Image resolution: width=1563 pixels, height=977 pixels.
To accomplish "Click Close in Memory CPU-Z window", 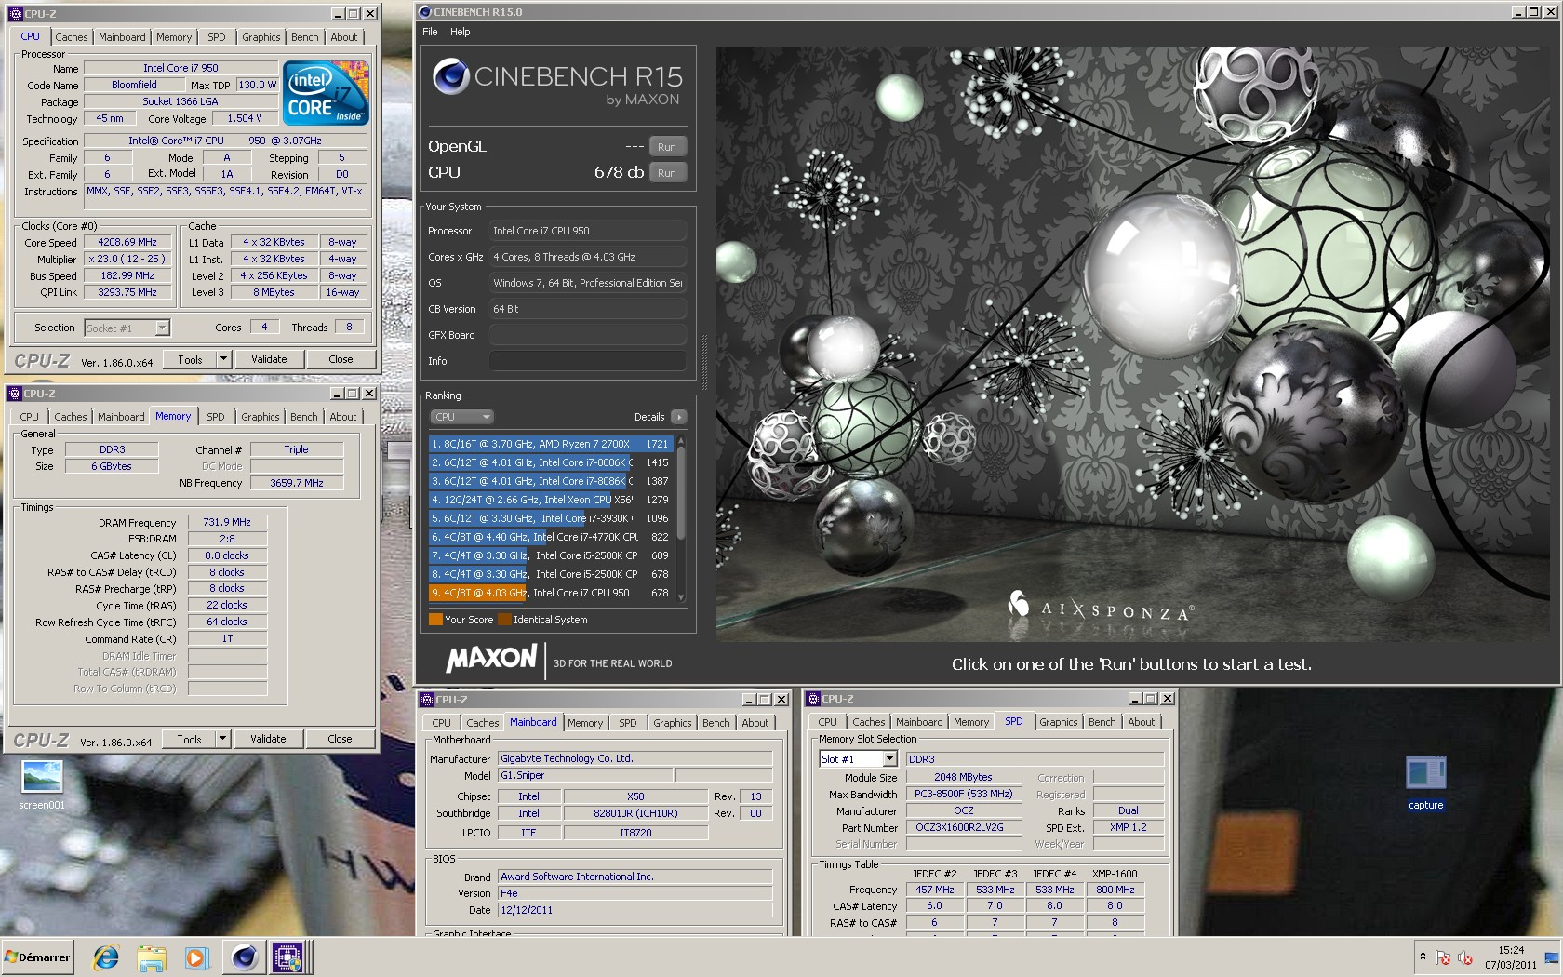I will (340, 739).
